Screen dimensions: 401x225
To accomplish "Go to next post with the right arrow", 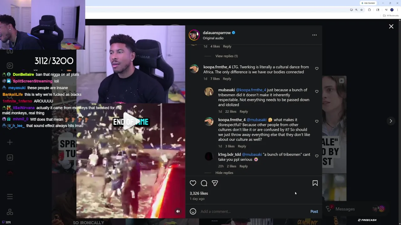I will pyautogui.click(x=391, y=121).
